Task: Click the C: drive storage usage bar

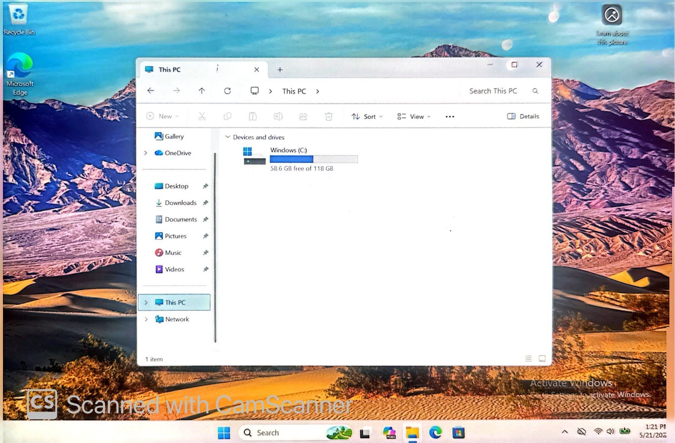Action: point(313,159)
